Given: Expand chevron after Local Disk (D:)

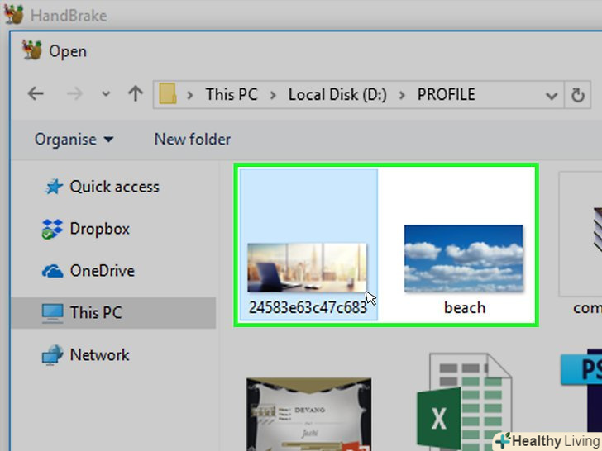Looking at the screenshot, I should point(402,95).
